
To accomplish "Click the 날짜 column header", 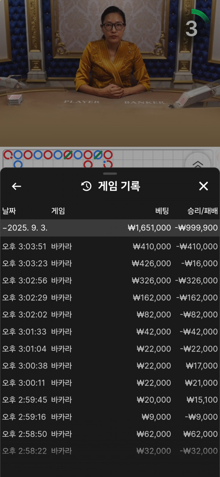I will [x=9, y=211].
